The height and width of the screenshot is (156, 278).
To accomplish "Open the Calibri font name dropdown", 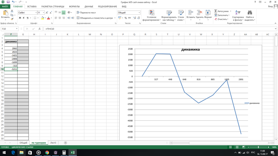I will 36,13.
